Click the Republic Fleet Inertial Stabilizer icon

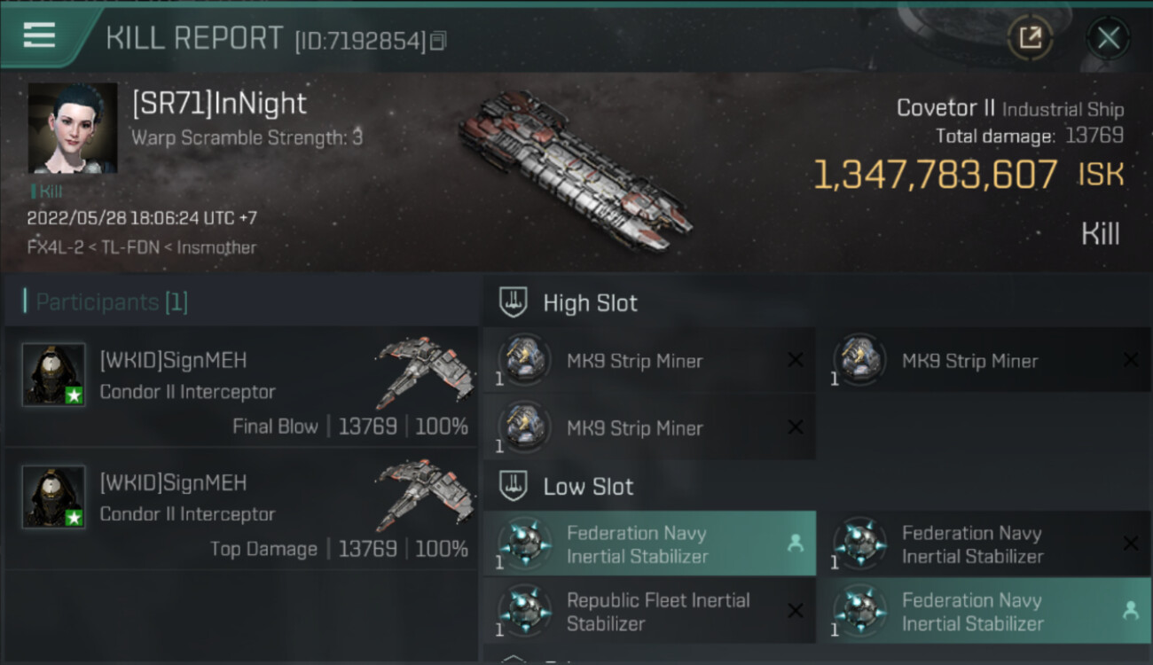tap(524, 611)
